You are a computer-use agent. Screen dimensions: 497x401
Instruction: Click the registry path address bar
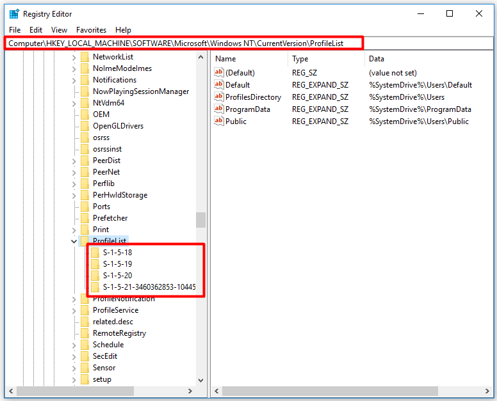(248, 43)
